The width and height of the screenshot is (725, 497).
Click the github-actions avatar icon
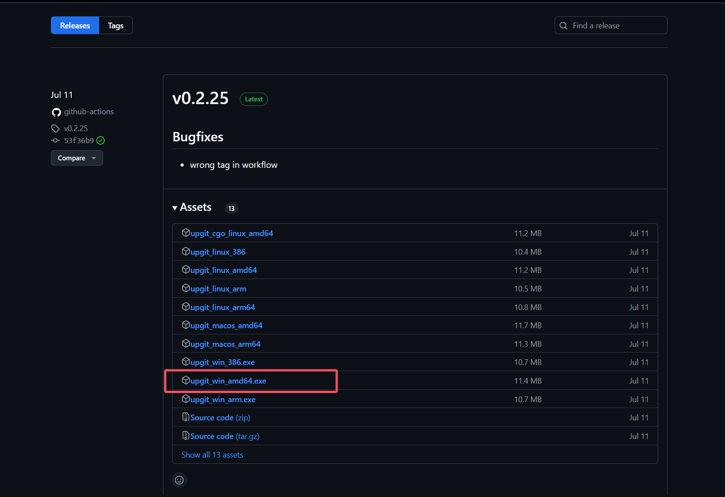point(56,112)
